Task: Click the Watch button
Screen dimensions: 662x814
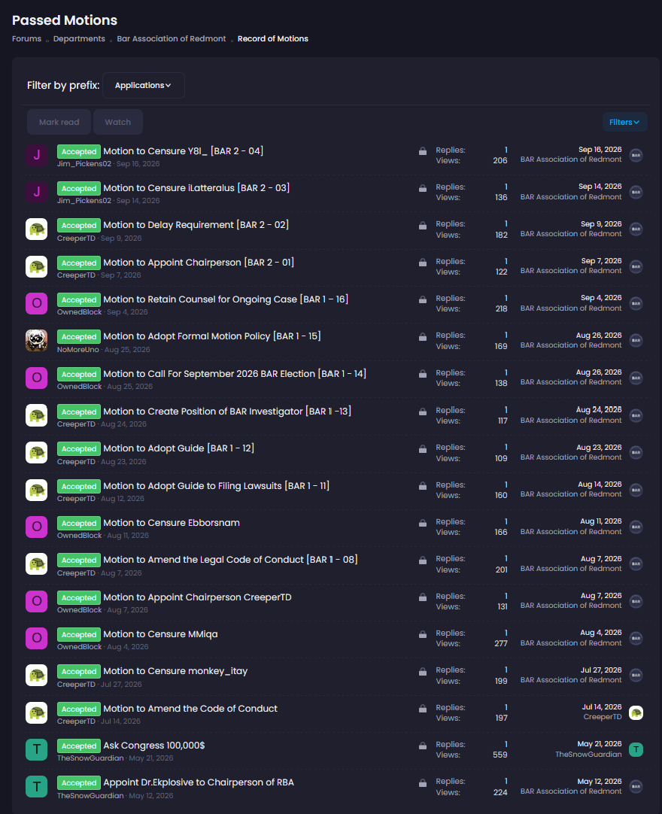Action: pos(118,122)
